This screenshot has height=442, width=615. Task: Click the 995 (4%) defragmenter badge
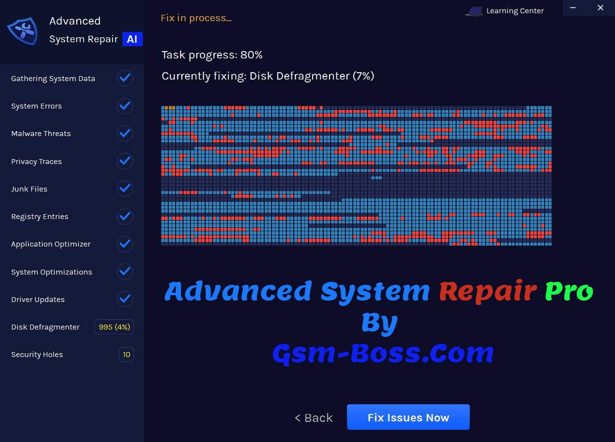[114, 327]
